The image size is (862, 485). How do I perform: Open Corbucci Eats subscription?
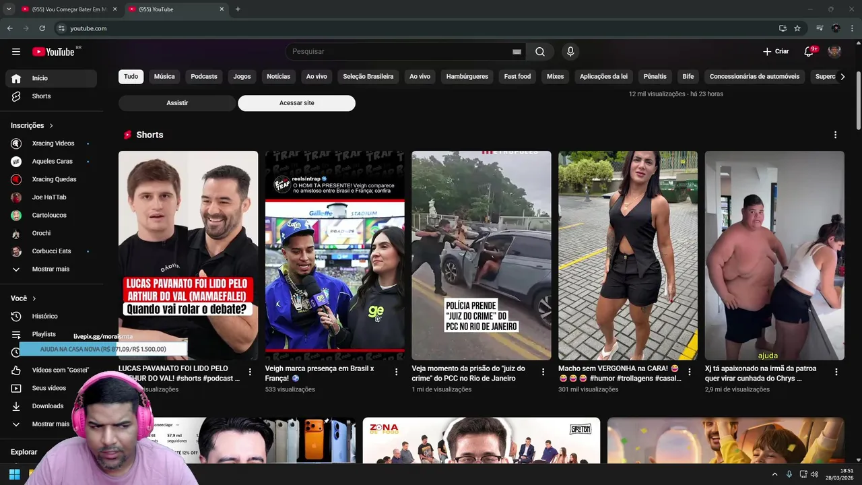tap(51, 251)
